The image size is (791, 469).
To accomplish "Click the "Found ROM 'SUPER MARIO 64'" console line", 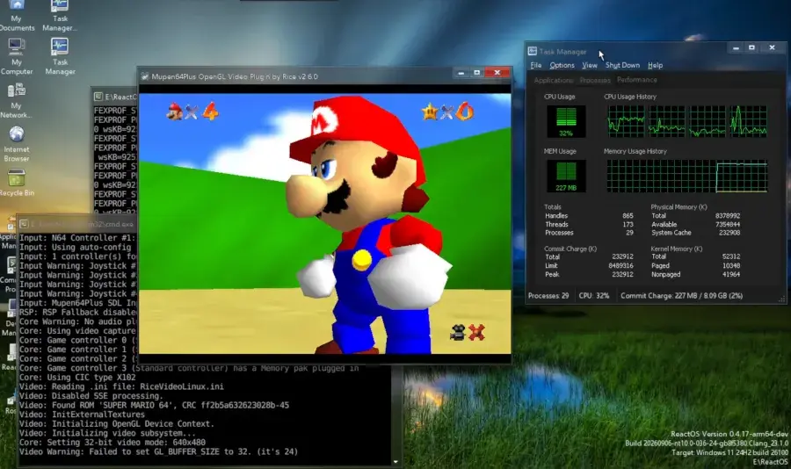I will pos(154,405).
